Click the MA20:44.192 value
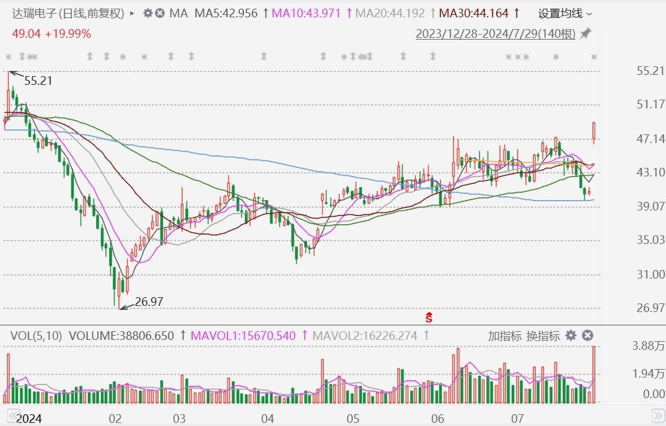Screen dimensions: 666x426 390,14
